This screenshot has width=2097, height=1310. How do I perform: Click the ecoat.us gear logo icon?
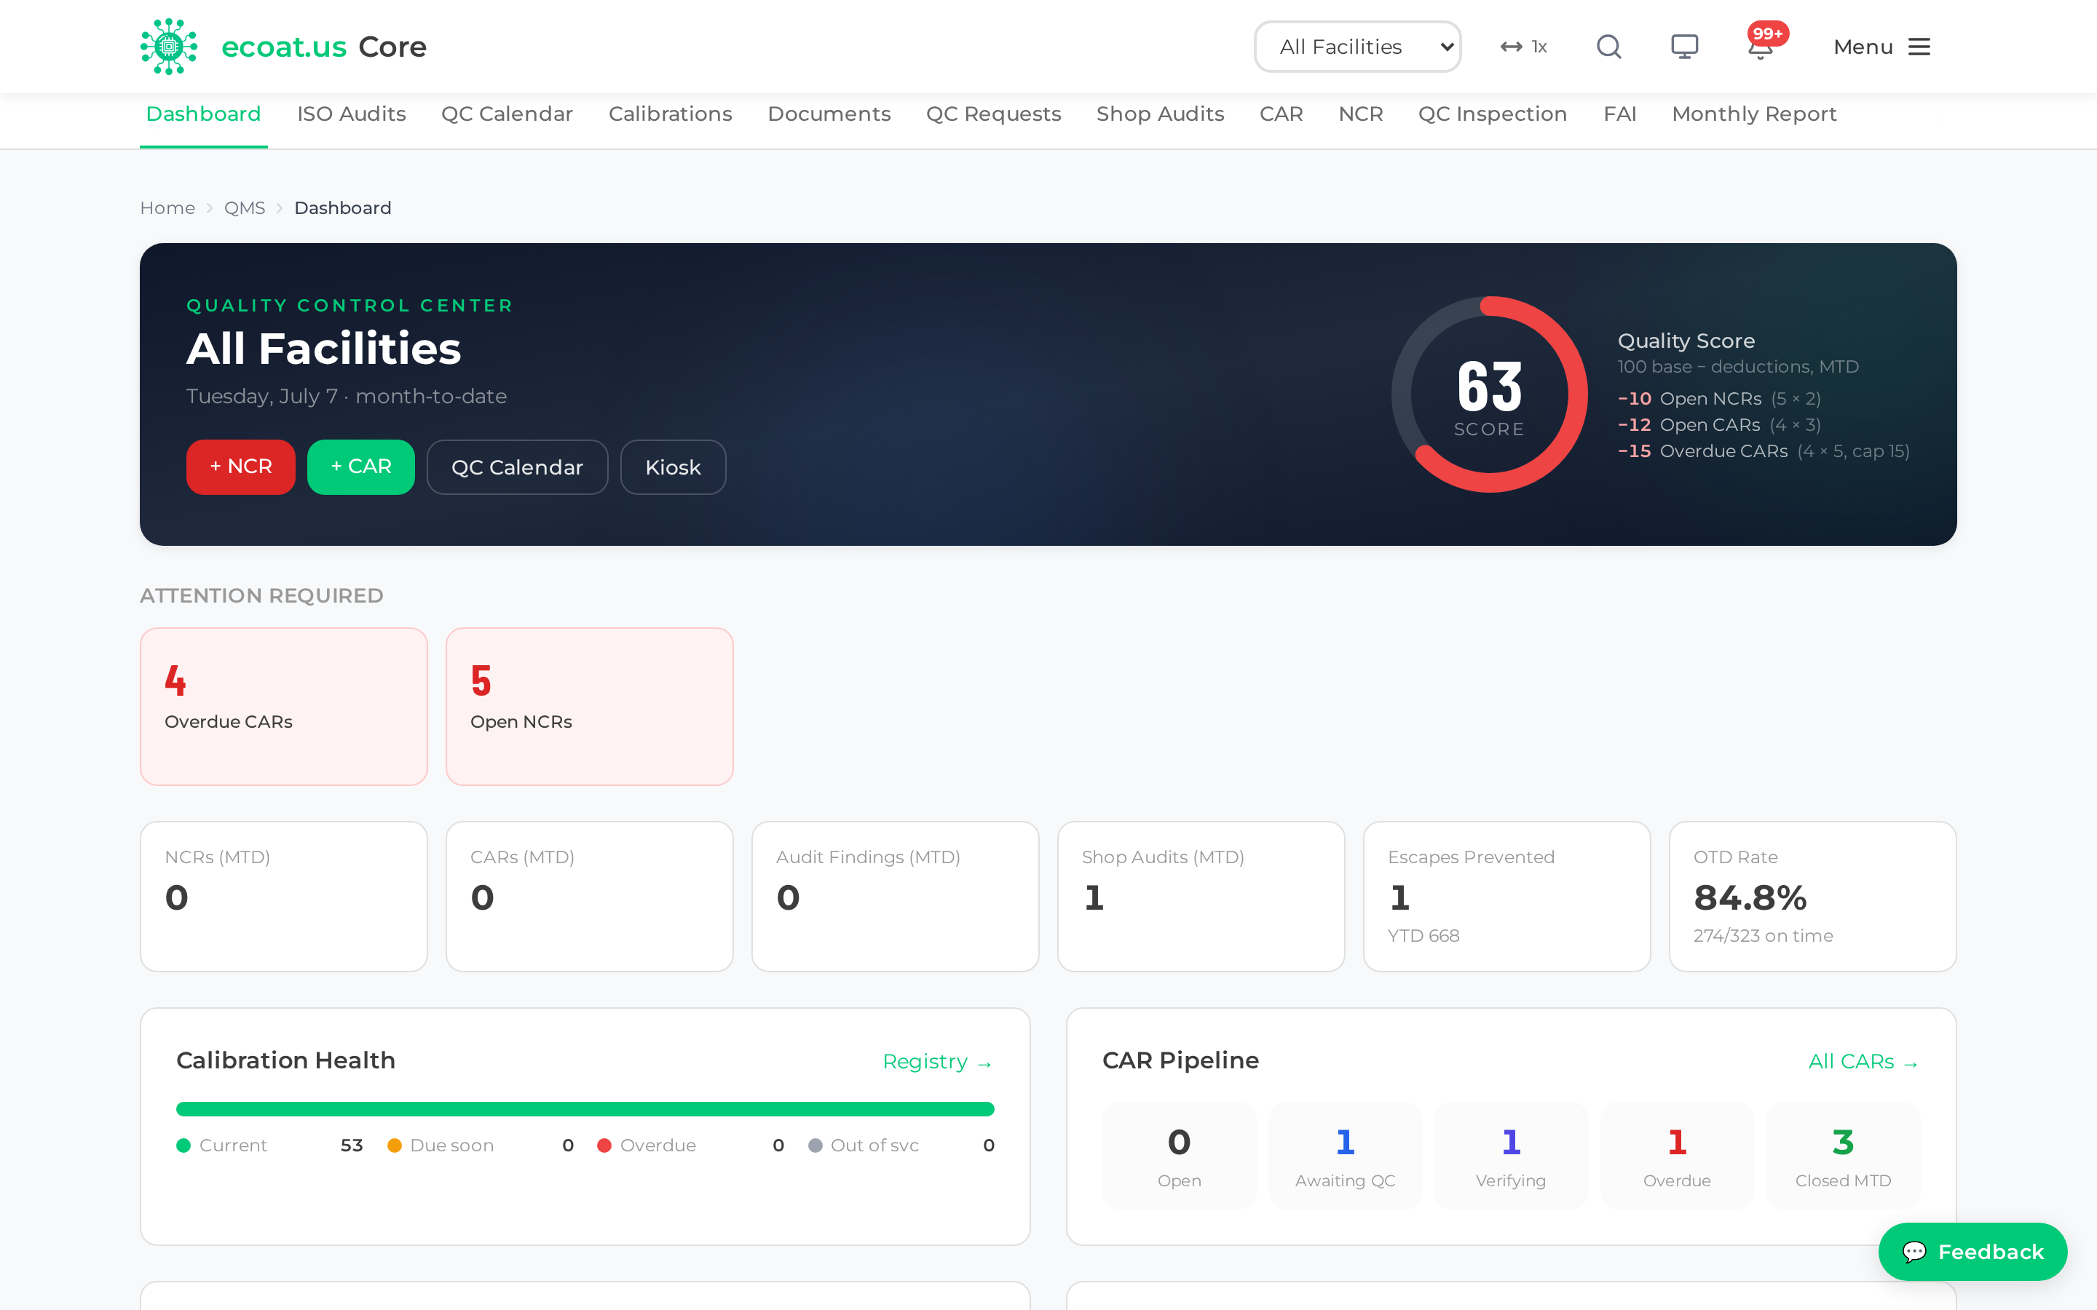coord(169,47)
